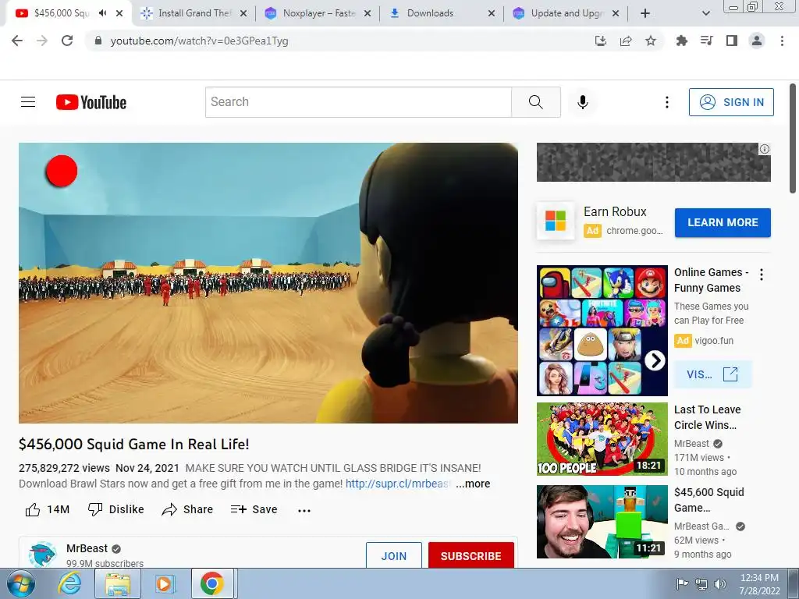
Task: Click the JOIN channel button
Action: tap(394, 555)
